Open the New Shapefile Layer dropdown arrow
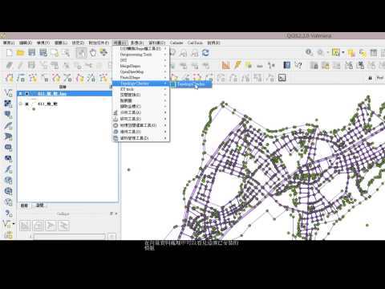Screen dimensions: 385x289 point(14,223)
